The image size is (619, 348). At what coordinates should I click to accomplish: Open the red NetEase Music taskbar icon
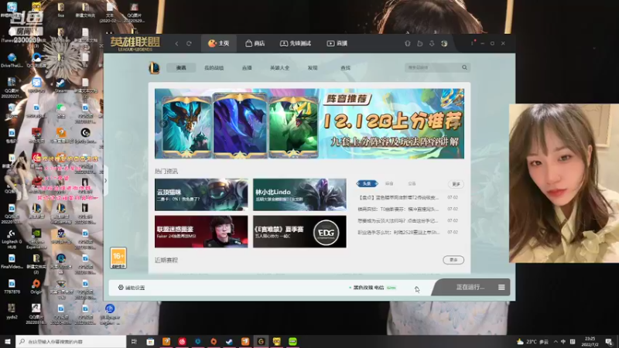click(x=182, y=341)
